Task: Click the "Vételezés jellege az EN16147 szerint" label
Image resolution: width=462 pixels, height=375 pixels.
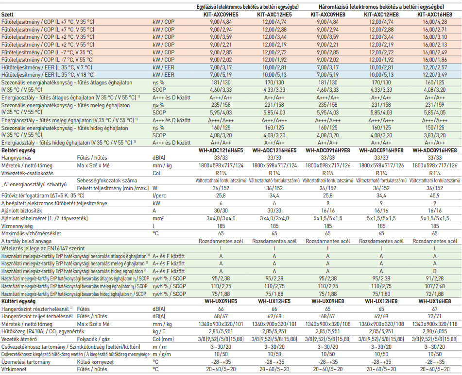Action: [x=43, y=248]
